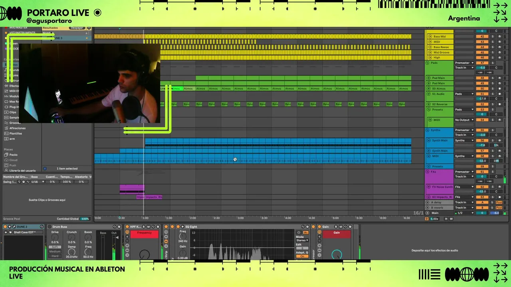This screenshot has width=511, height=287.
Task: Select the Afinaciones browser category
Action: (17, 128)
